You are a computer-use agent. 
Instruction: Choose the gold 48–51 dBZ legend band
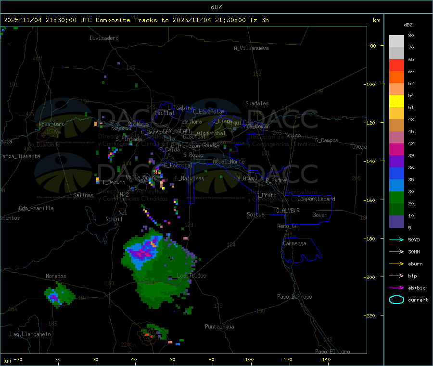(x=396, y=114)
